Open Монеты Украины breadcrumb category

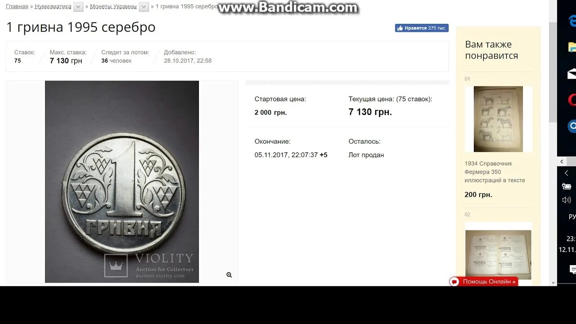113,6
